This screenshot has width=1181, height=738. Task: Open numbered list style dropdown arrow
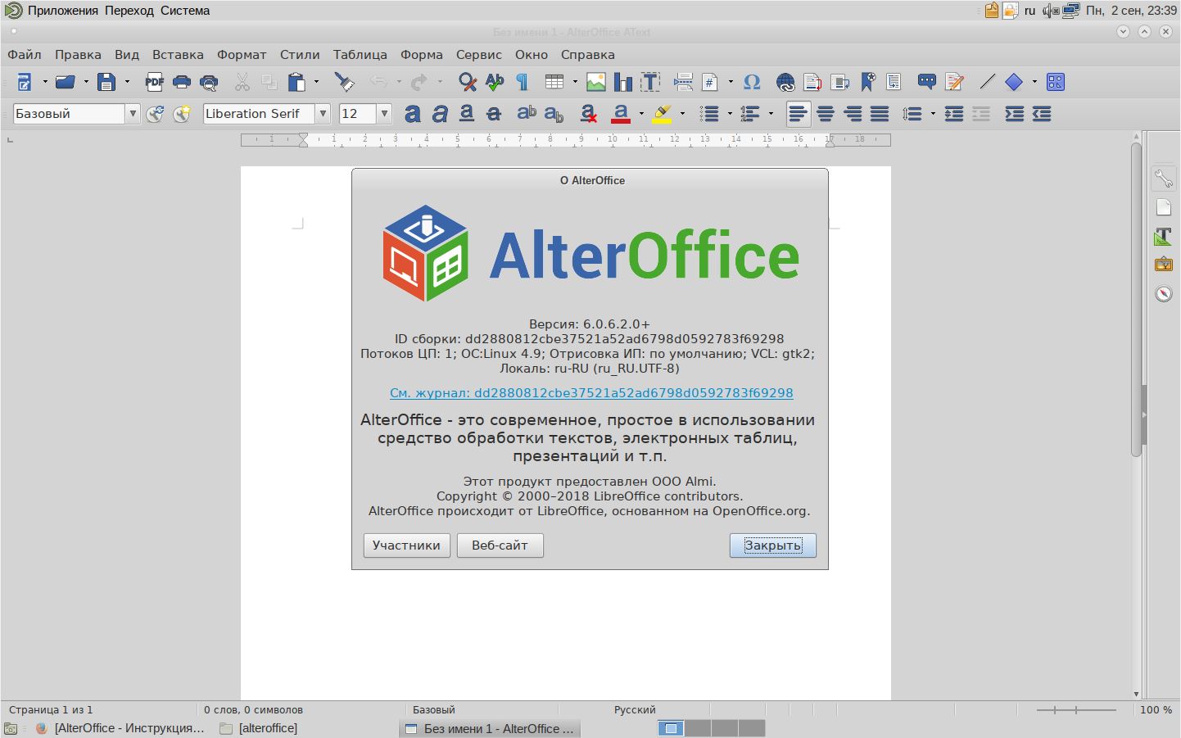click(x=771, y=114)
